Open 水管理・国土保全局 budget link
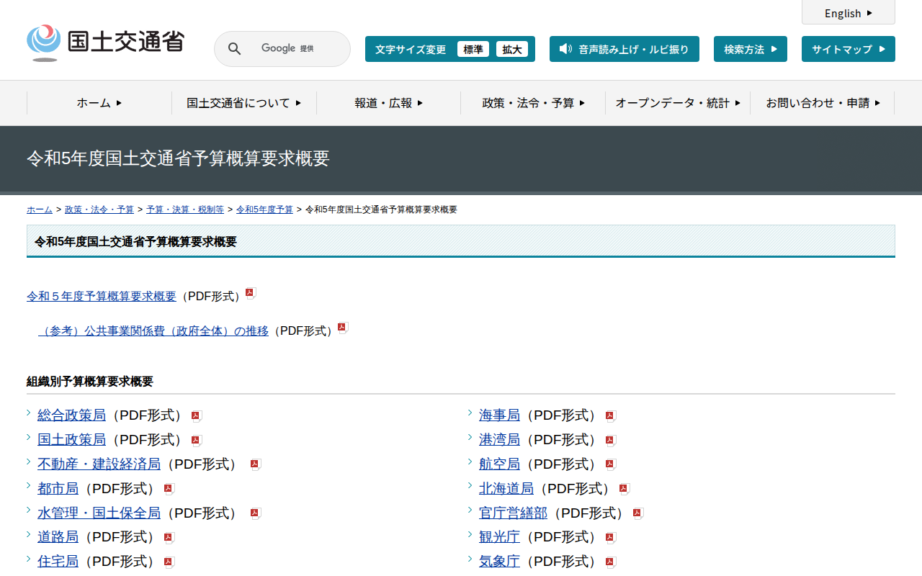 pyautogui.click(x=99, y=513)
